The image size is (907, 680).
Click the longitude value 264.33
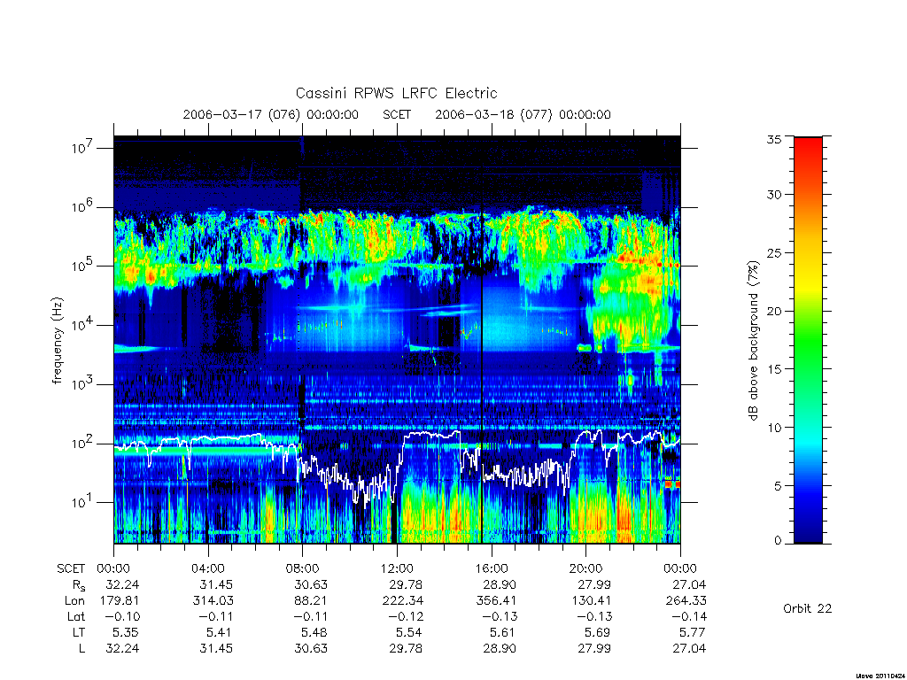click(x=686, y=601)
